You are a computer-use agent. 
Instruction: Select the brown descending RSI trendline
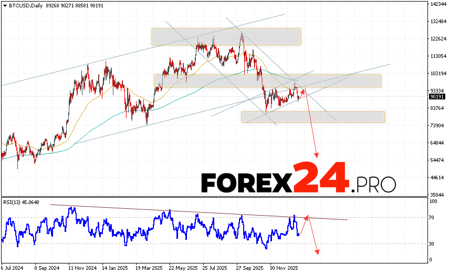coord(200,212)
